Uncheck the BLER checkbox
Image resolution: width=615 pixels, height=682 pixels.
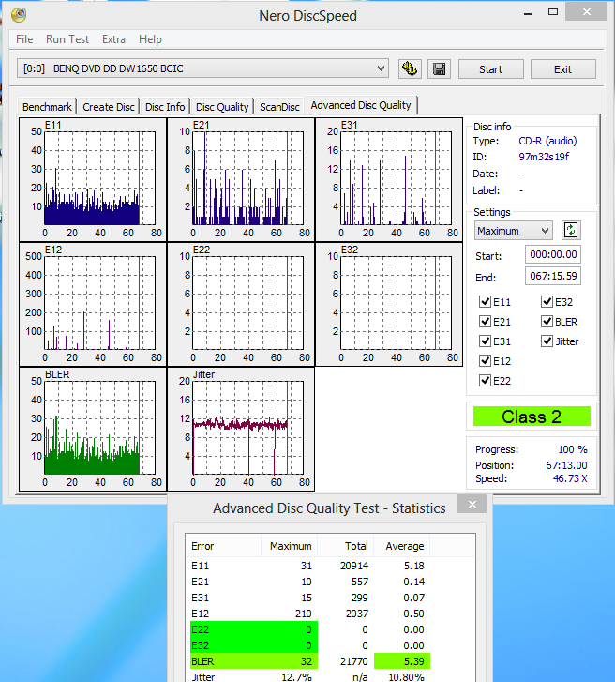[547, 322]
